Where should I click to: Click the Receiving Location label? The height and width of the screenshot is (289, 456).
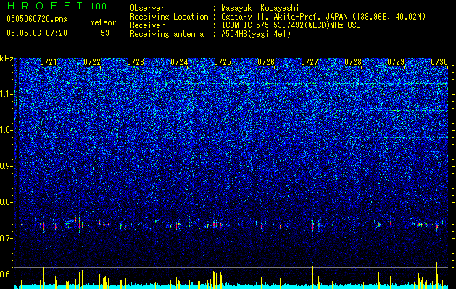click(169, 17)
